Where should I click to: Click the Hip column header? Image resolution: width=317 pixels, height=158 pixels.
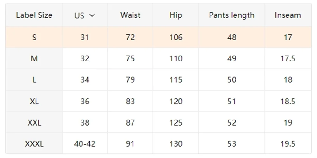tap(176, 15)
